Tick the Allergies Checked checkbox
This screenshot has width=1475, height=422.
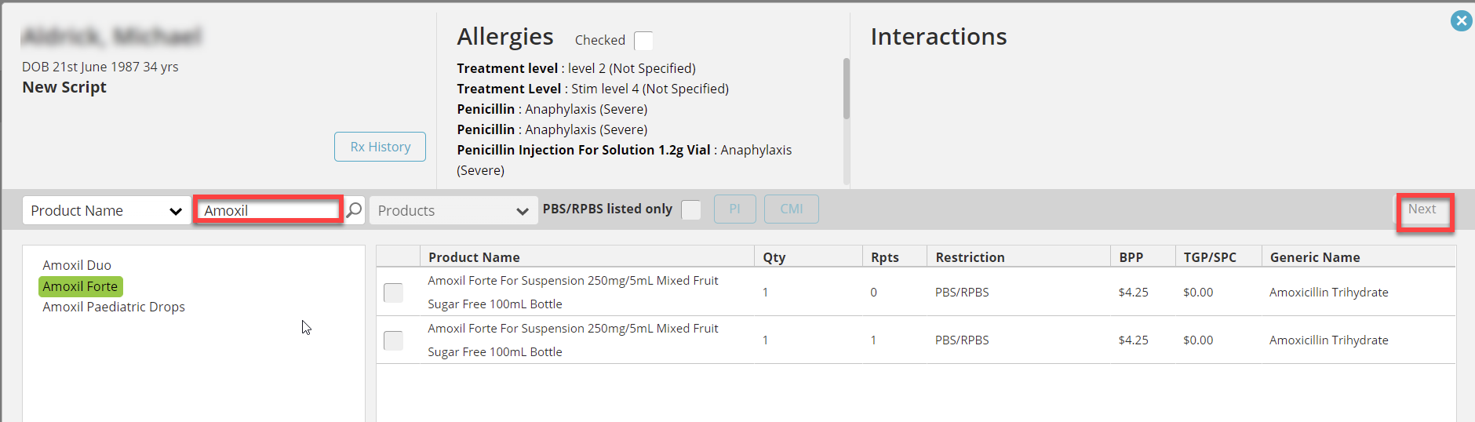pyautogui.click(x=643, y=41)
